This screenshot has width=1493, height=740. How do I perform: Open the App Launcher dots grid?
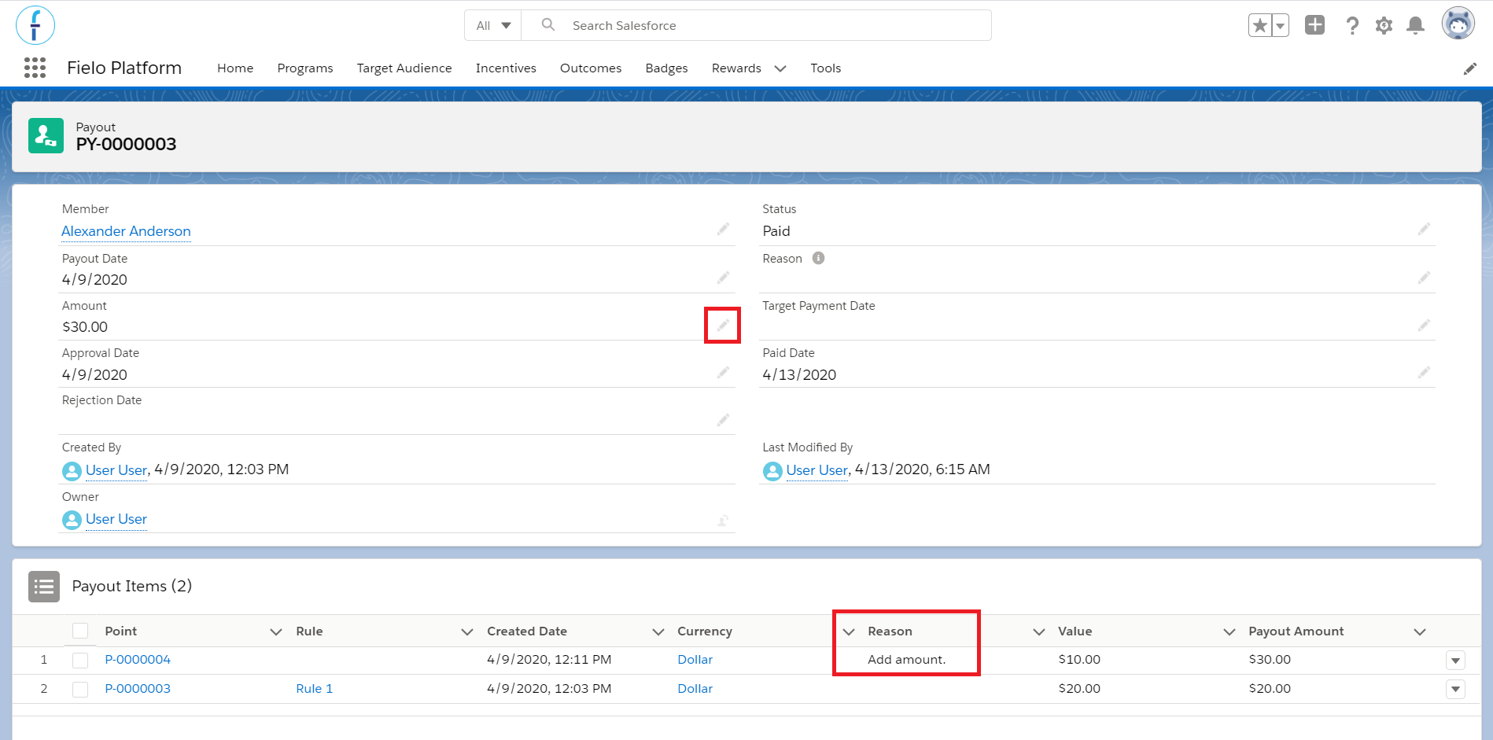35,68
